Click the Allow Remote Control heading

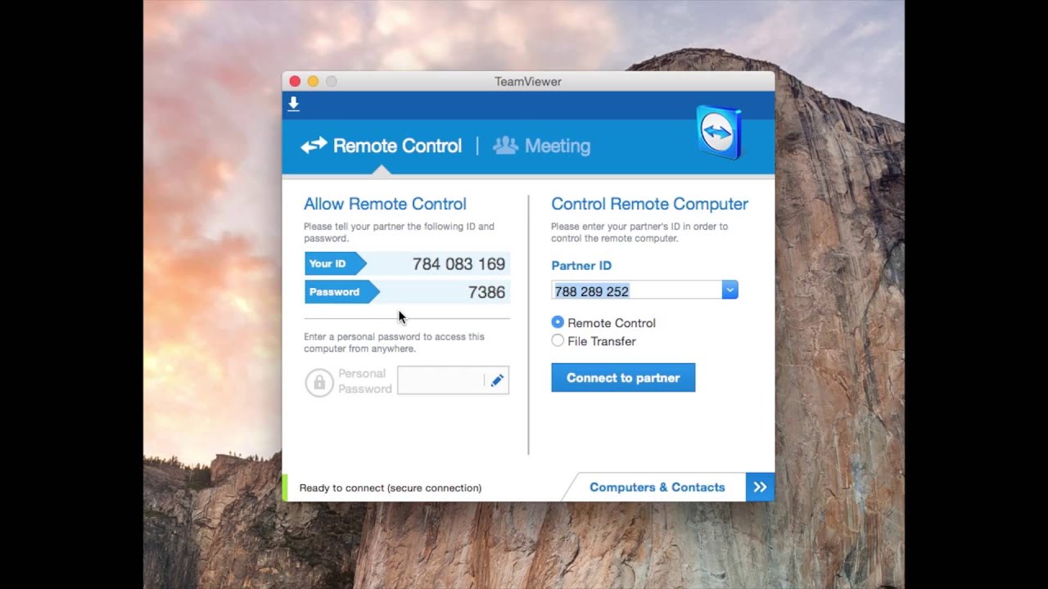[385, 204]
